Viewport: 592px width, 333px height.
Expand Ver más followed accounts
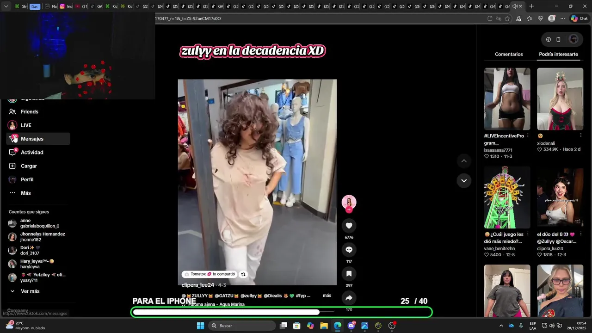(30, 291)
